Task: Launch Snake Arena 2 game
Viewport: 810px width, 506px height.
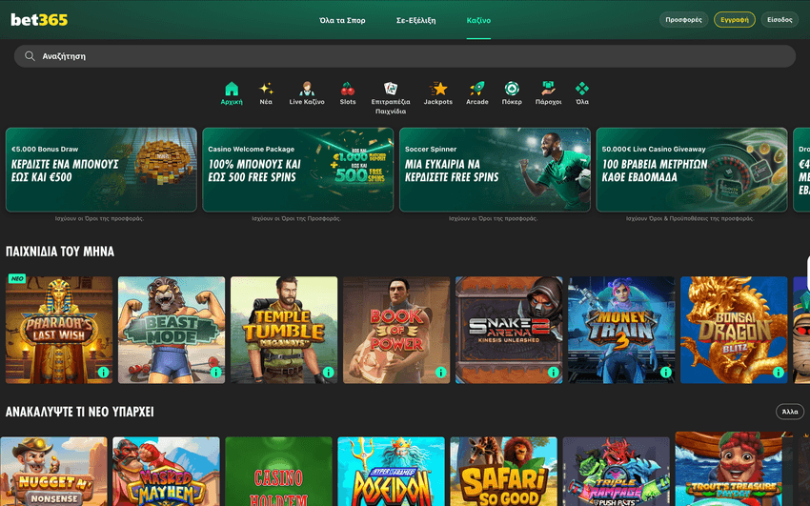Action: [509, 330]
